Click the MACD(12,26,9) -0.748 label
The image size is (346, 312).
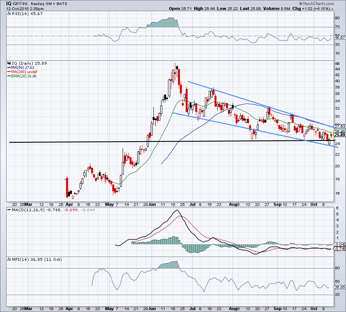tap(36, 210)
